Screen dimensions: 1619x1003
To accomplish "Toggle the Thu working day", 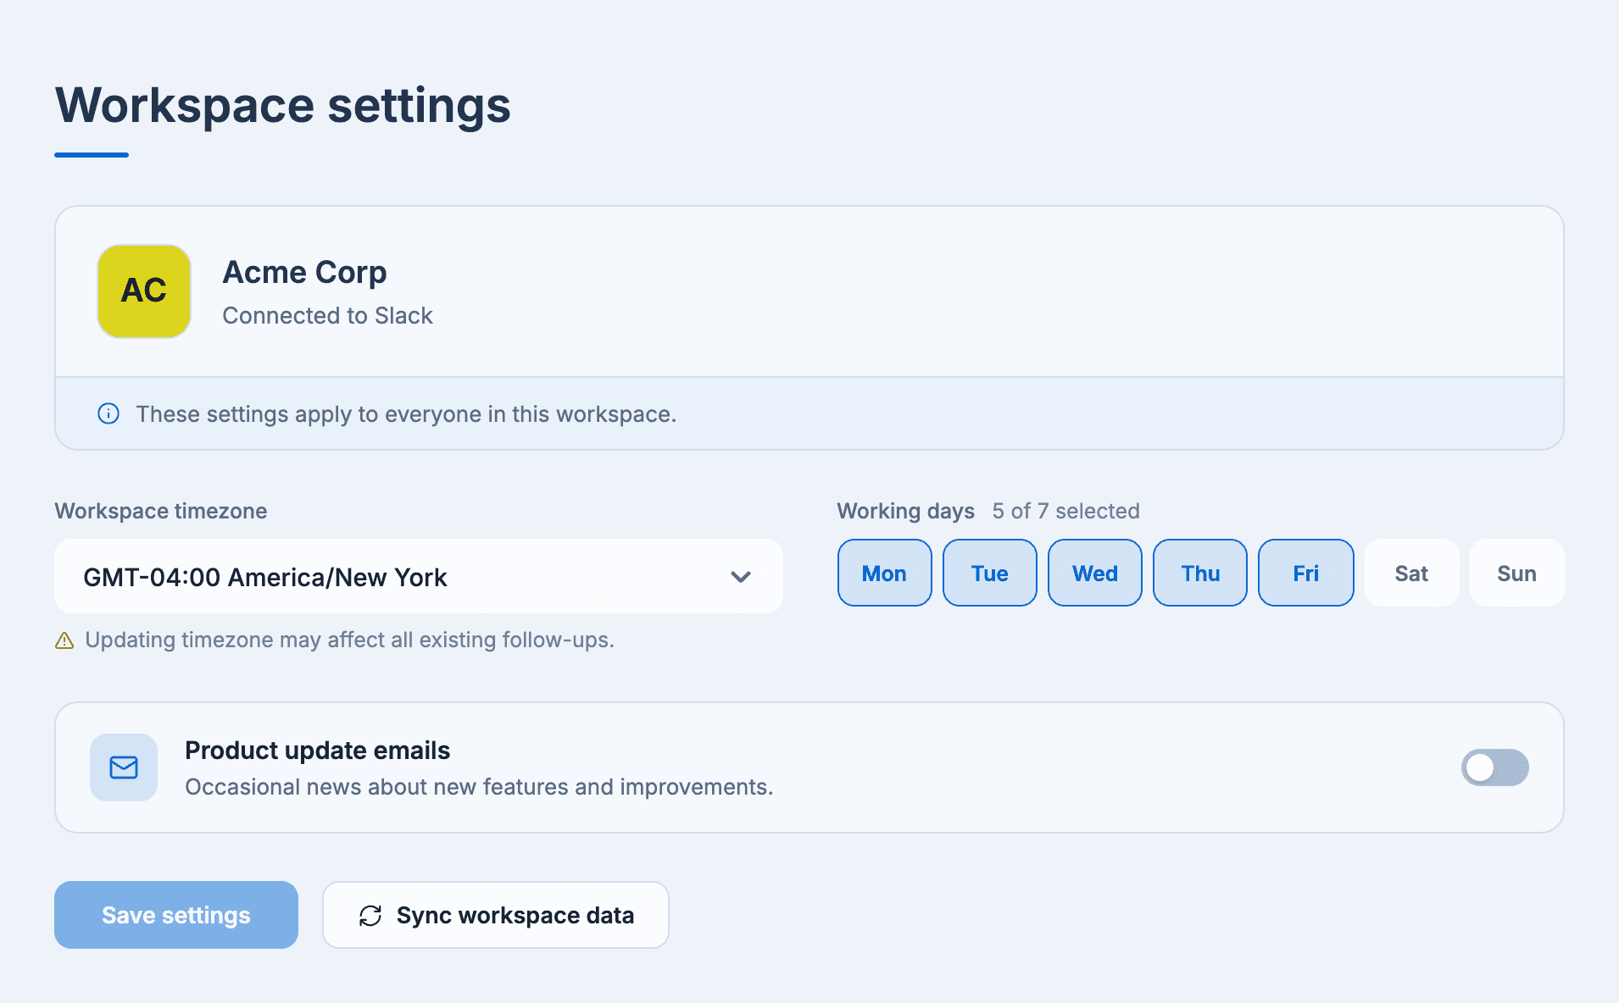I will tap(1200, 573).
